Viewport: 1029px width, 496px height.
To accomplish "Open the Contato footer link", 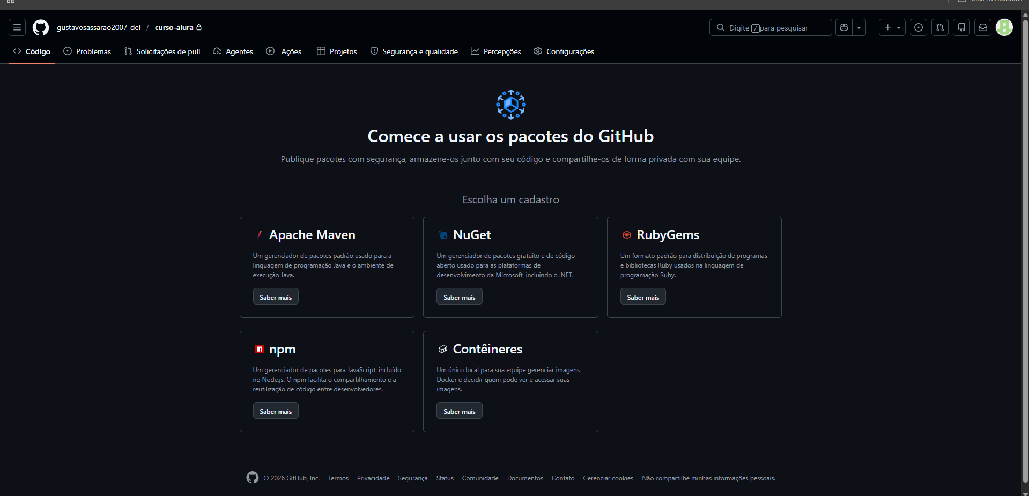I will click(x=563, y=478).
